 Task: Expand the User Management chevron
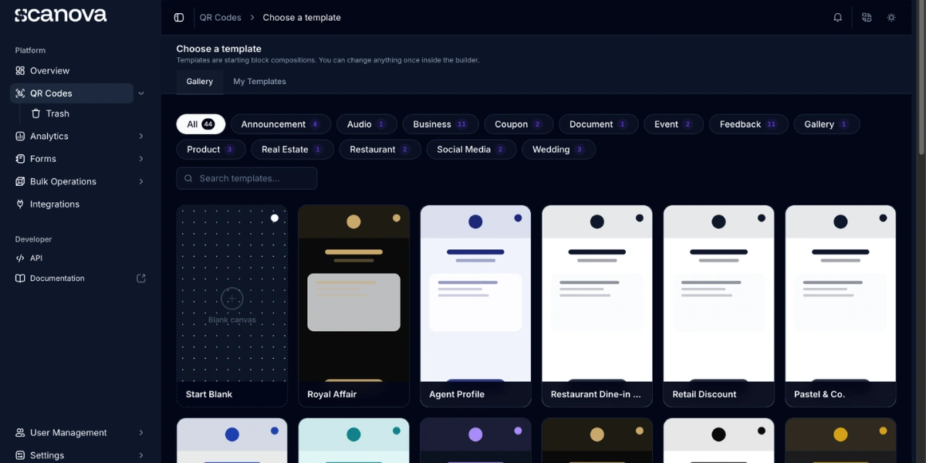(141, 433)
